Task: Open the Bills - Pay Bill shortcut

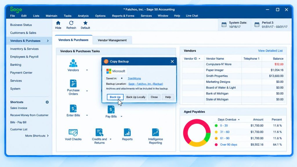Action: click(x=18, y=122)
